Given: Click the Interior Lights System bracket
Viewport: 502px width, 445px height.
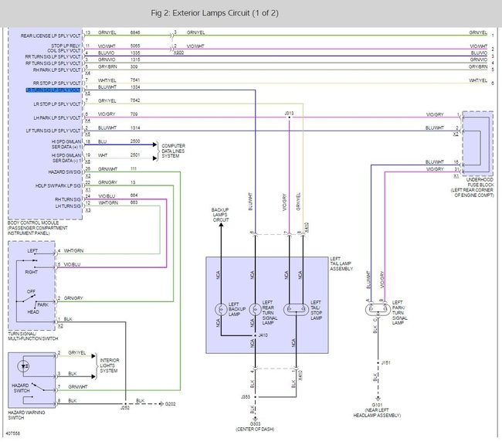Looking at the screenshot, I should (x=93, y=366).
